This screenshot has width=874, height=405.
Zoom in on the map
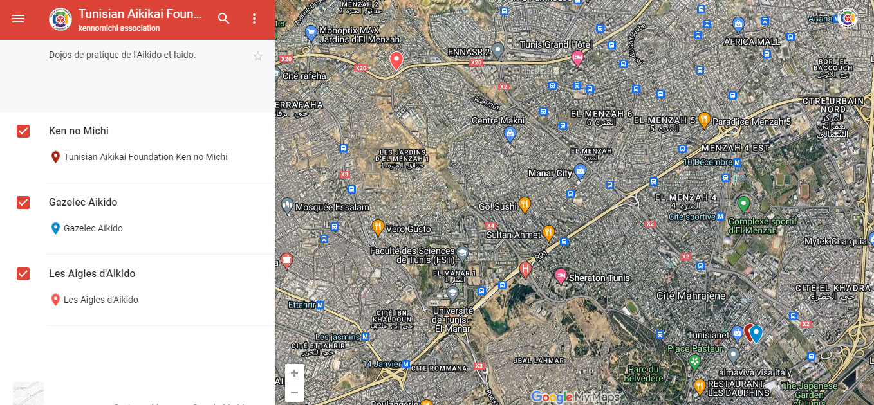pyautogui.click(x=294, y=373)
